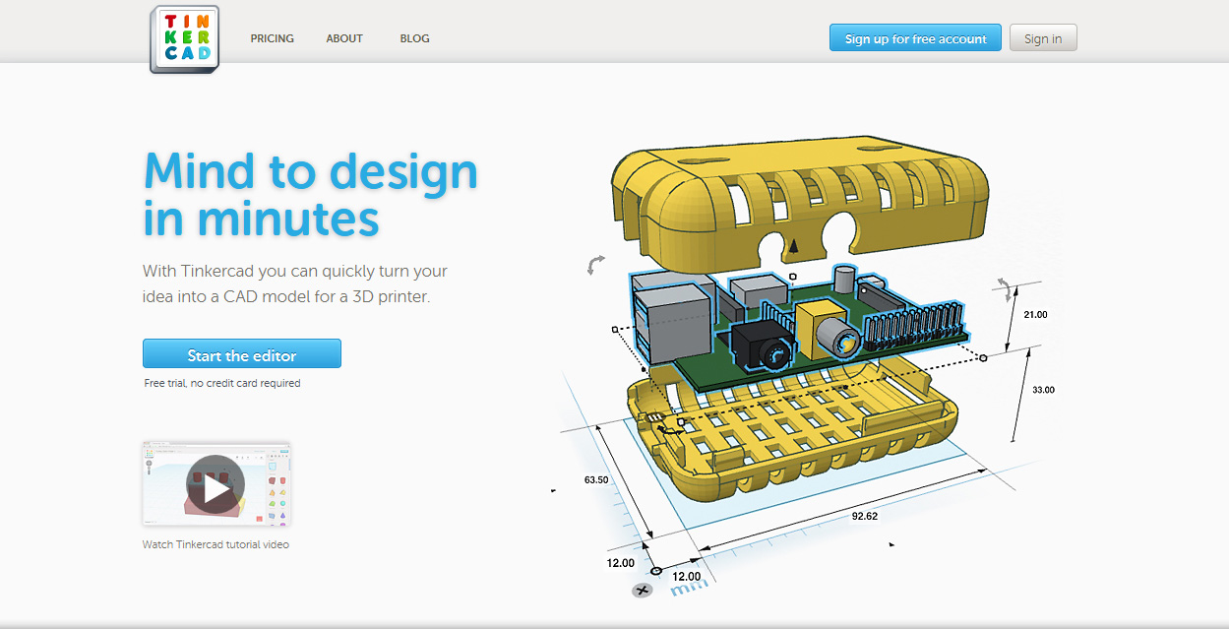Start the editor
This screenshot has height=629, width=1229.
tap(242, 354)
